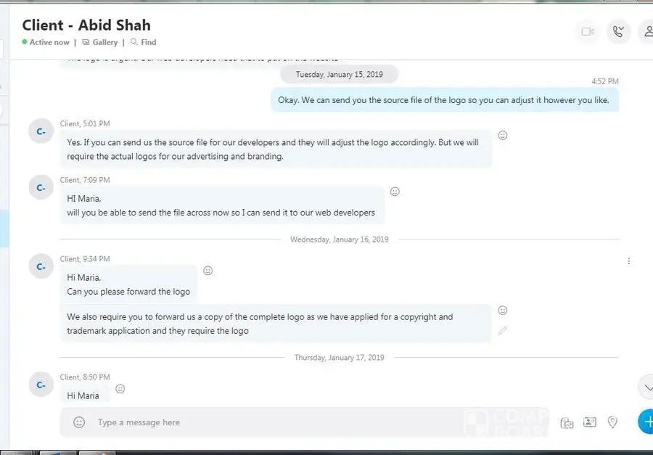Click the share location pin icon

pyautogui.click(x=612, y=422)
